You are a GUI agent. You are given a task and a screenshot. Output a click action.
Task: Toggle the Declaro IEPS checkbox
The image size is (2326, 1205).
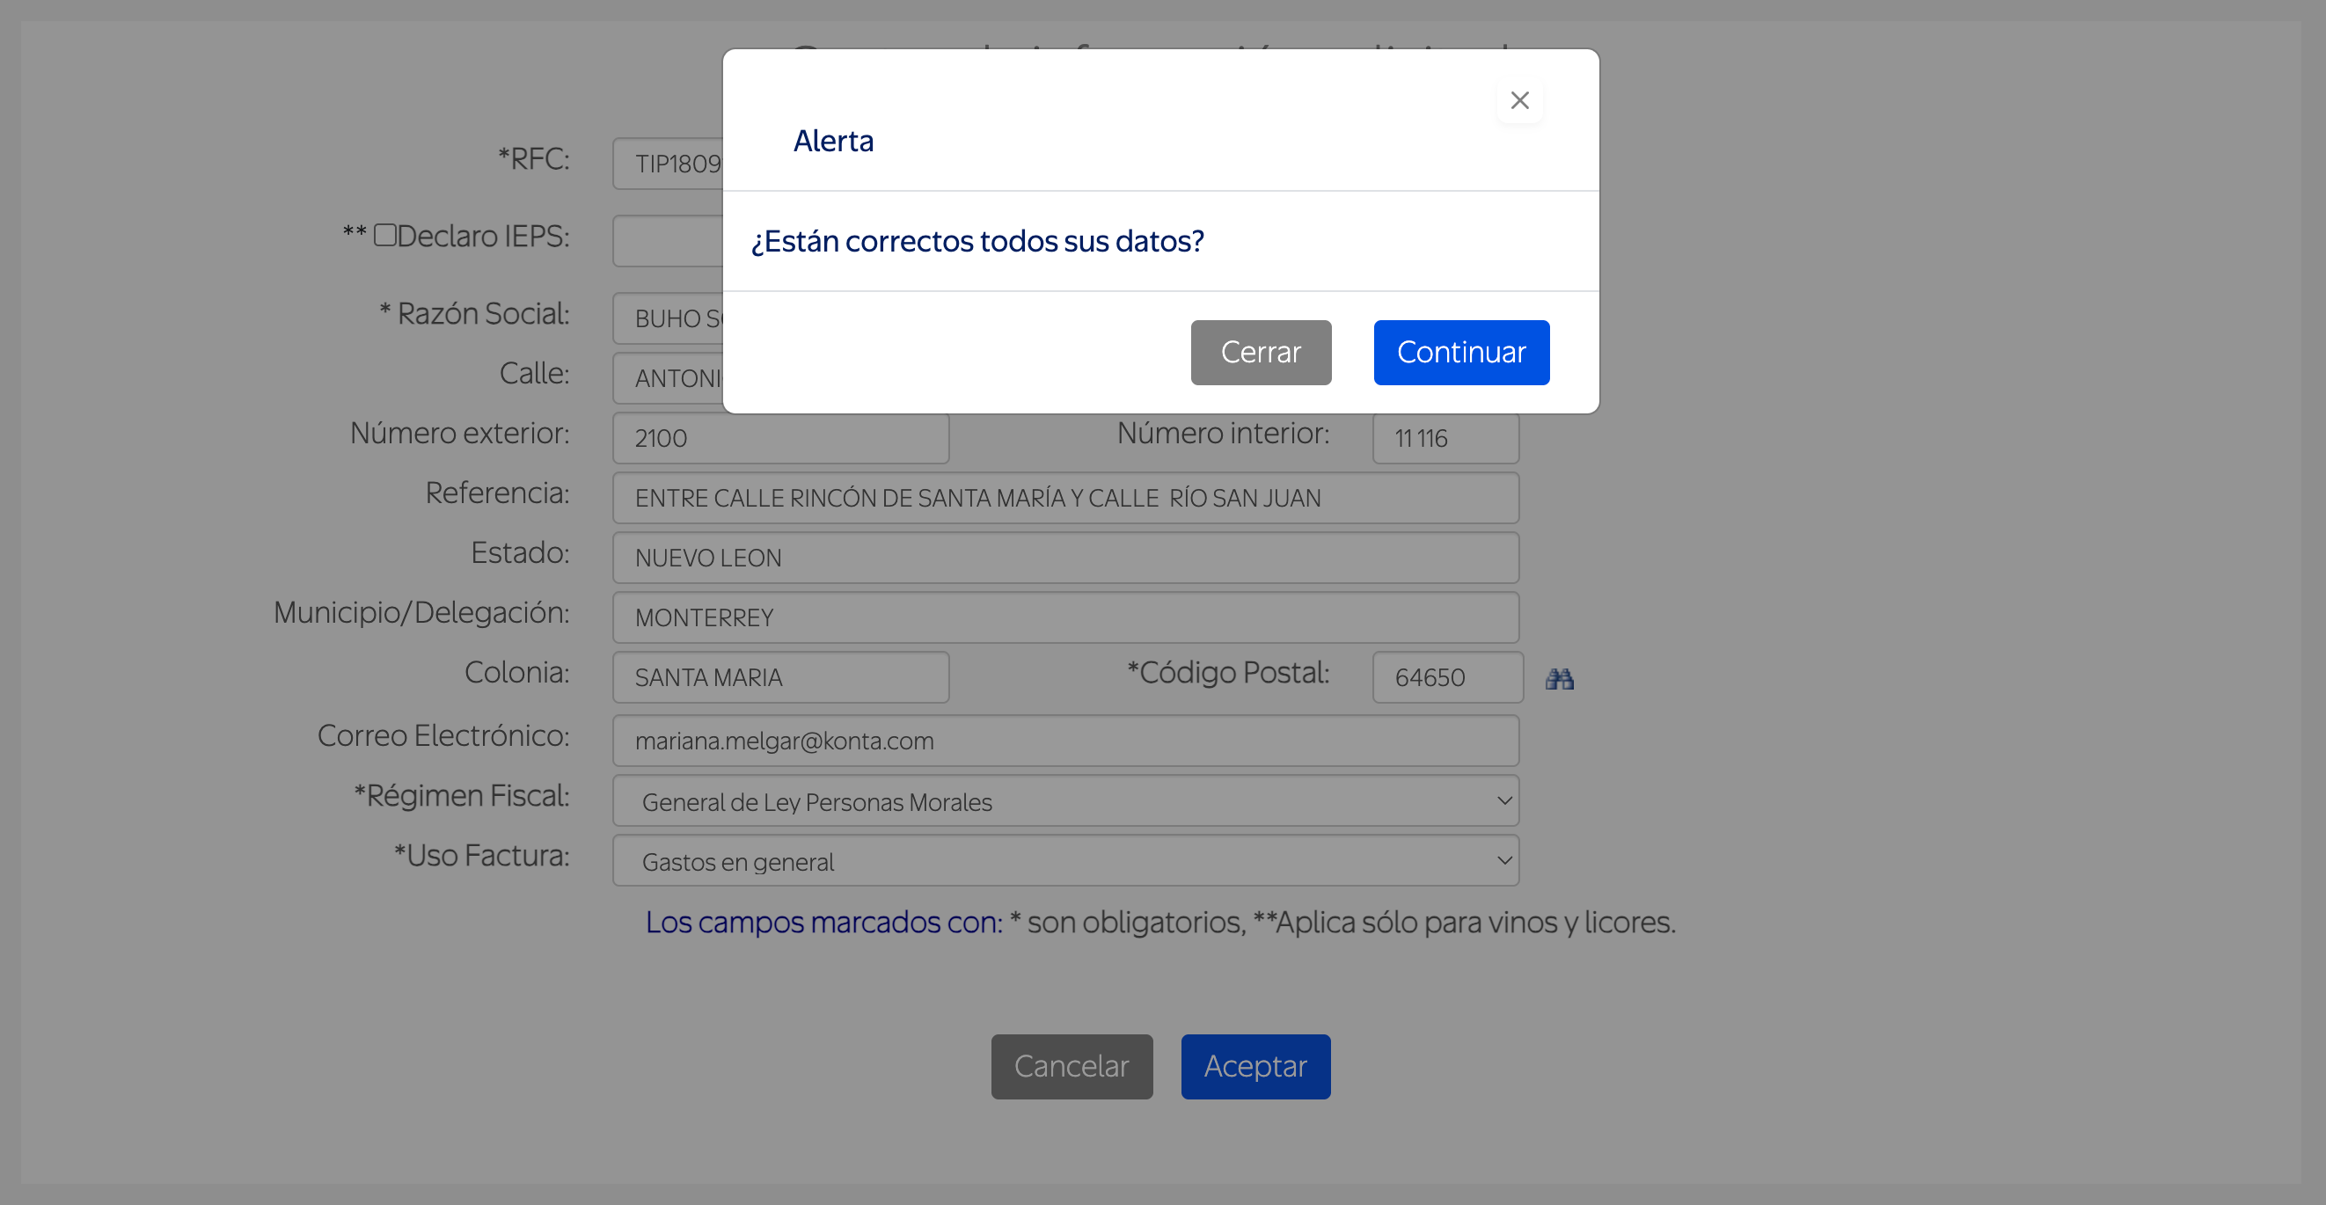click(x=384, y=236)
